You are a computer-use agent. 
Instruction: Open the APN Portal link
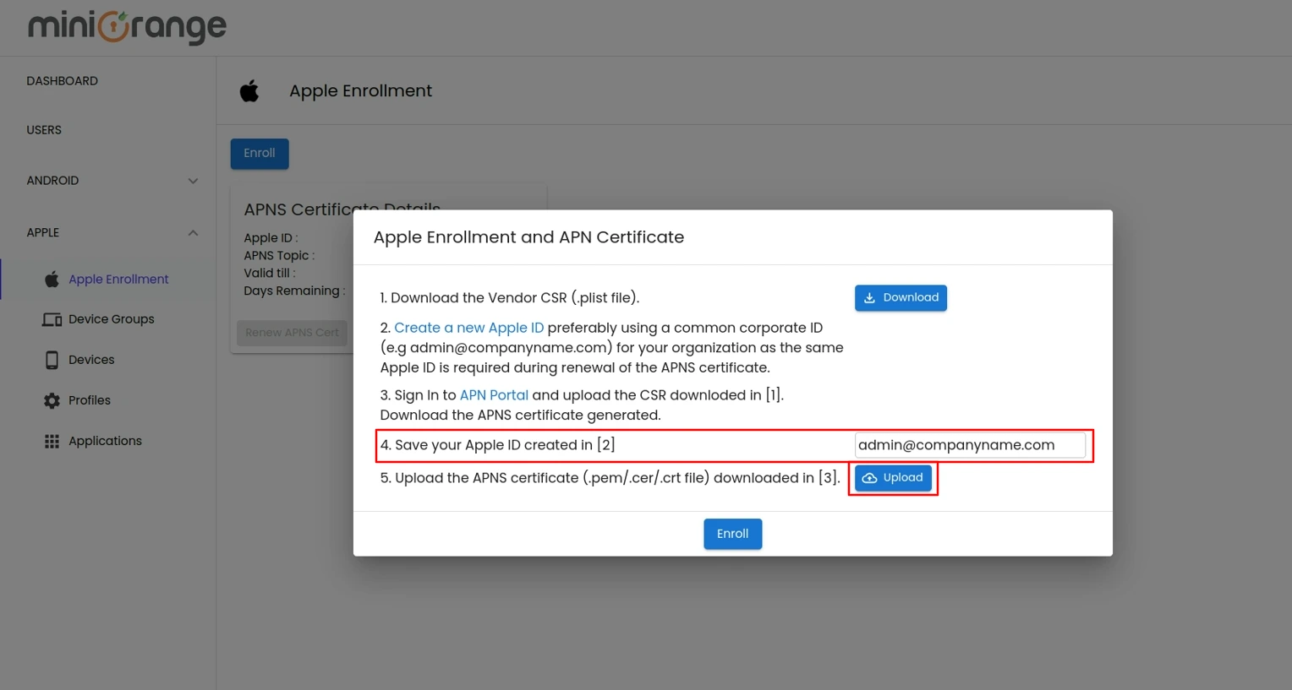click(x=494, y=394)
